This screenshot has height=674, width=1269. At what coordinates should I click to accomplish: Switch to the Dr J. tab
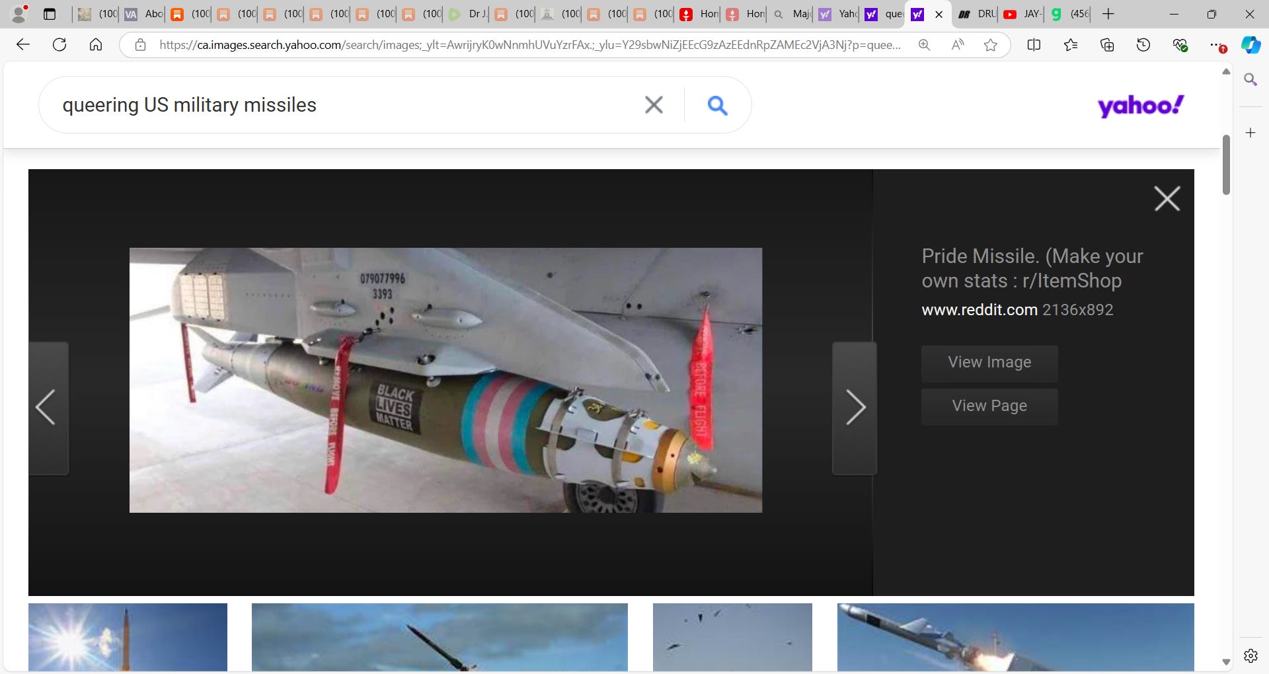[x=467, y=14]
